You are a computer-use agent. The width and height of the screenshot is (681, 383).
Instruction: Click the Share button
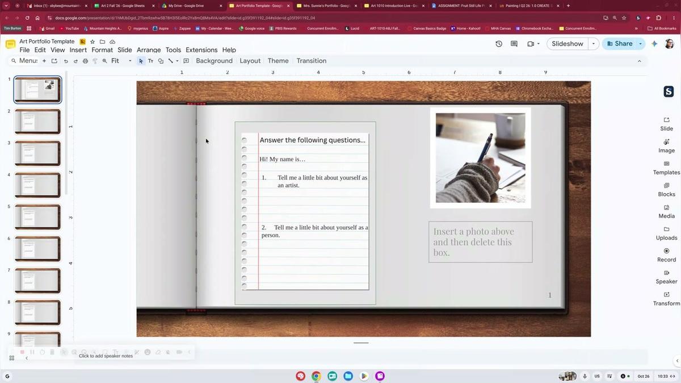pos(619,44)
